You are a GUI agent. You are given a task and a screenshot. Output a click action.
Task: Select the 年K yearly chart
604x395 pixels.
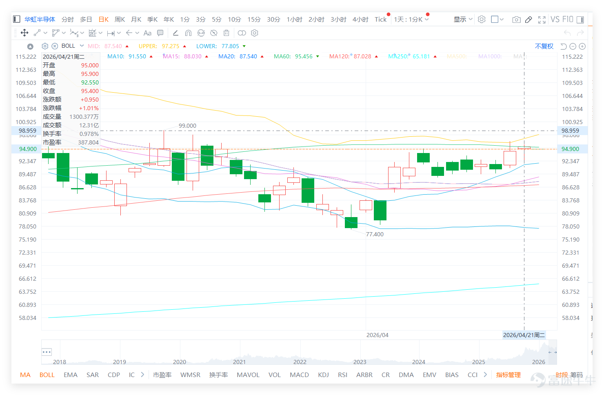point(169,19)
